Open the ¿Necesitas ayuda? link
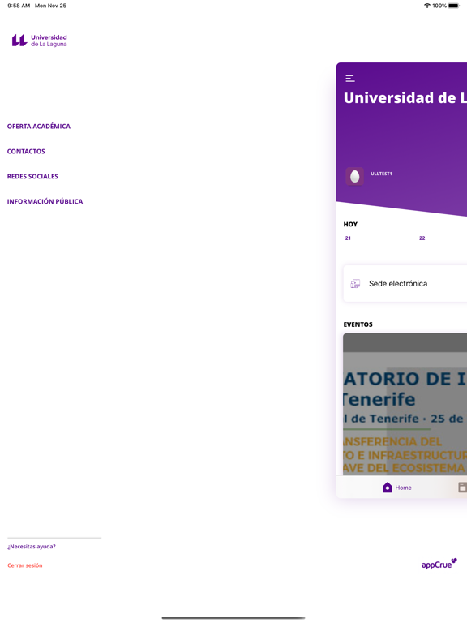This screenshot has height=623, width=467. click(x=32, y=547)
